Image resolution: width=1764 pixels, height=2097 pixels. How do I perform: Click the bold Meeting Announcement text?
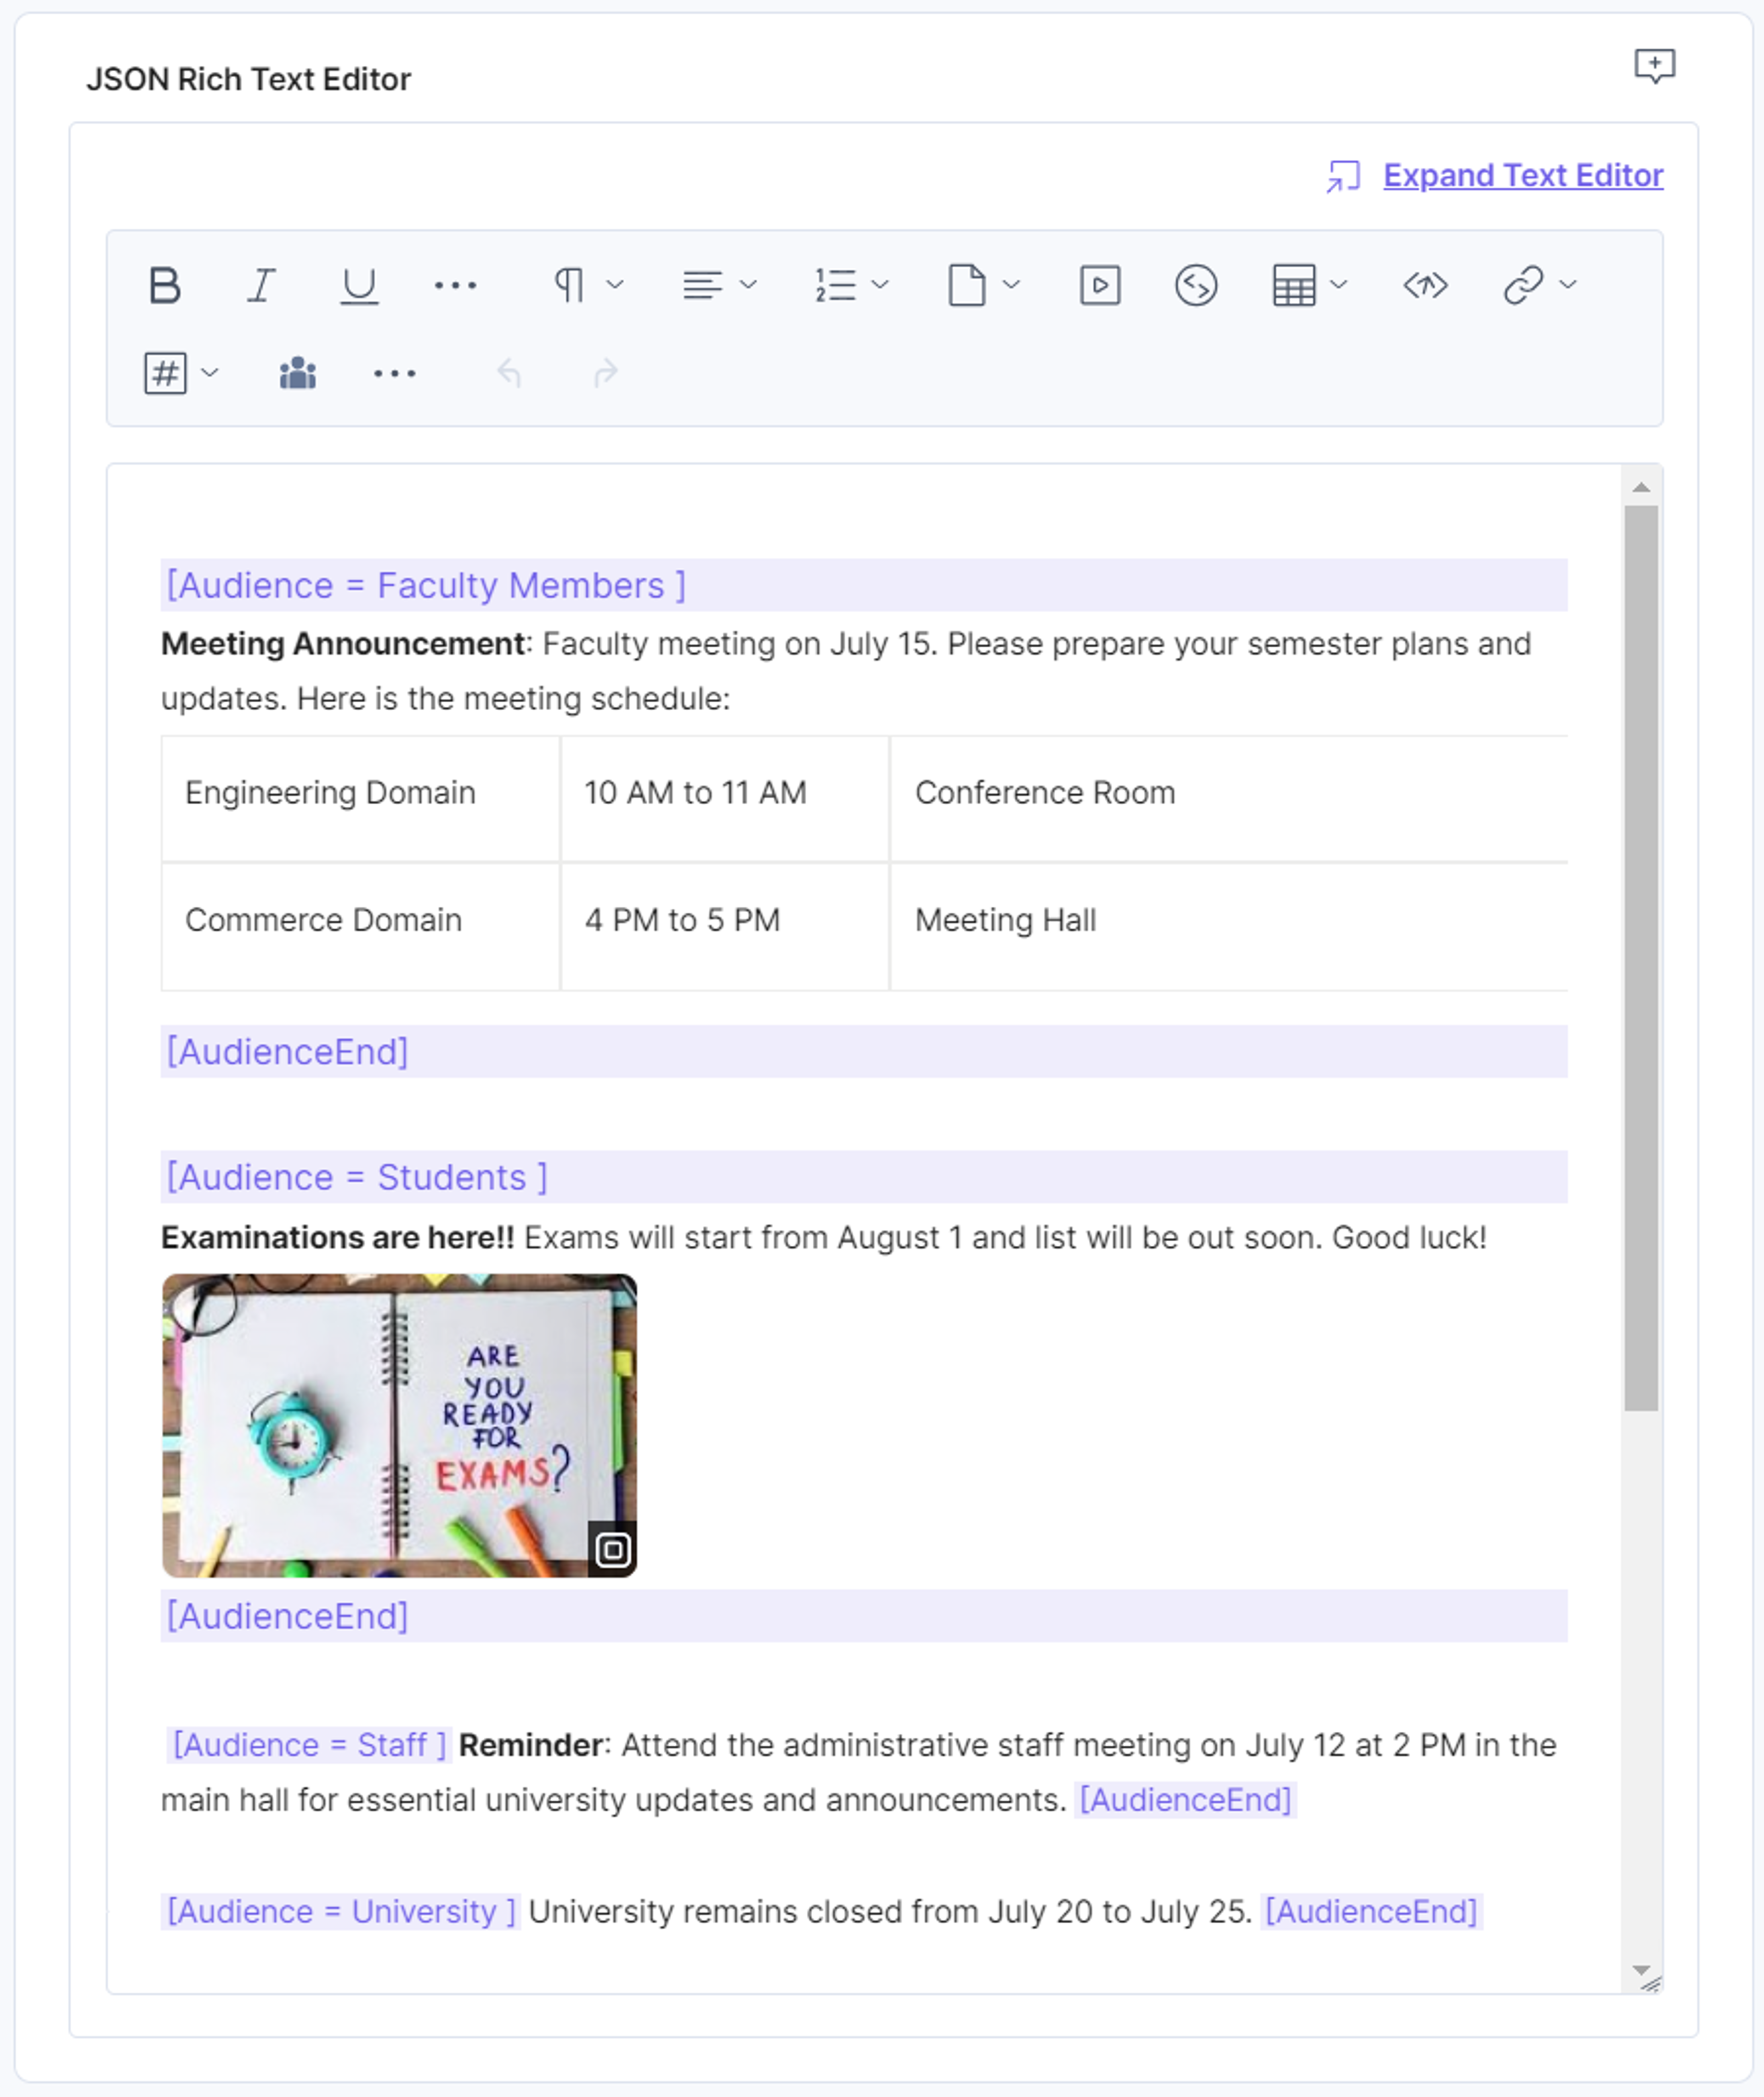tap(343, 644)
